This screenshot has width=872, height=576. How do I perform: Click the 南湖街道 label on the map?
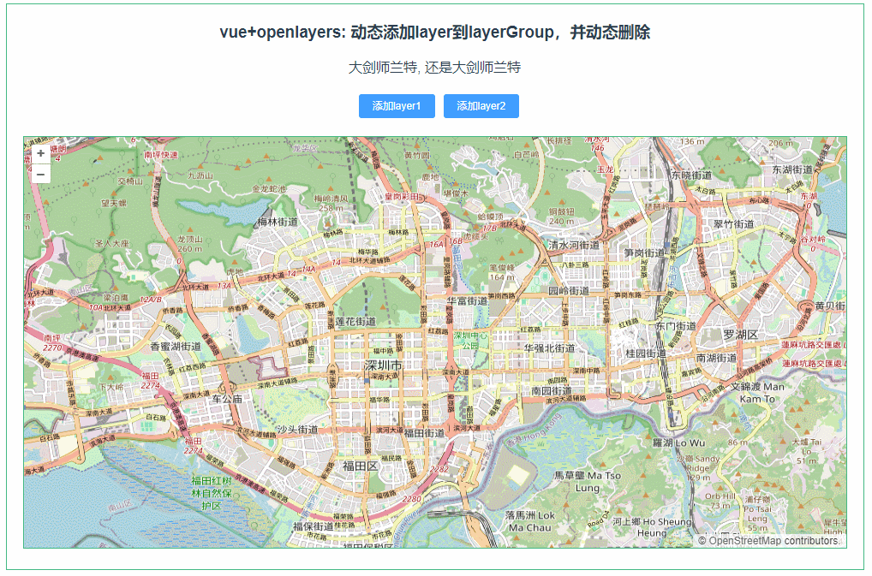pos(716,358)
